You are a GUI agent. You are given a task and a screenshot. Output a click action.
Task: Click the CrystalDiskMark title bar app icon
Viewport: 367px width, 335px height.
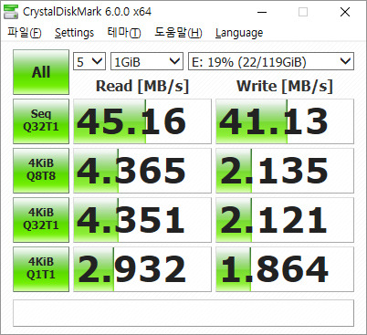(11, 12)
